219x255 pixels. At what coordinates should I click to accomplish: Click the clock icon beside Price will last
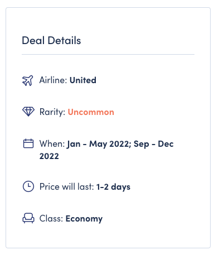28,186
